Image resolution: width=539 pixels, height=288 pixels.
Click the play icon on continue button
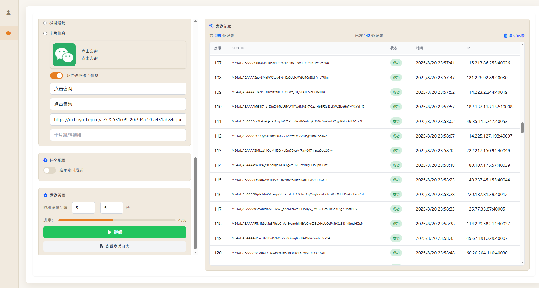[109, 232]
